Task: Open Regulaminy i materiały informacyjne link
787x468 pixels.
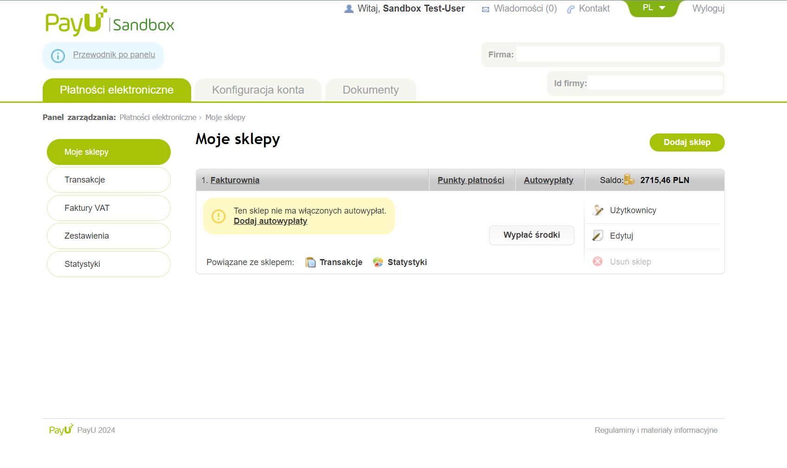Action: click(x=656, y=430)
